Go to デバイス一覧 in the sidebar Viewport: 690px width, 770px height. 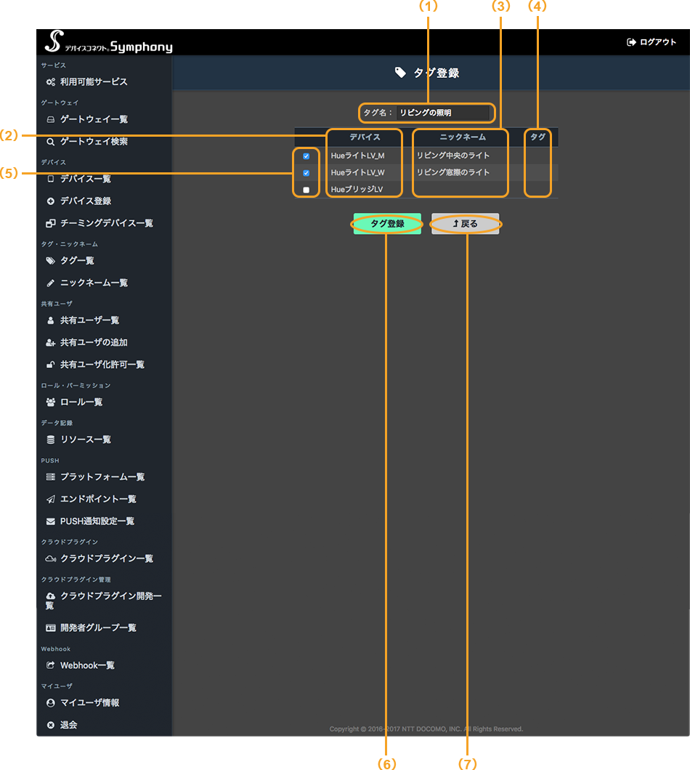[x=85, y=180]
